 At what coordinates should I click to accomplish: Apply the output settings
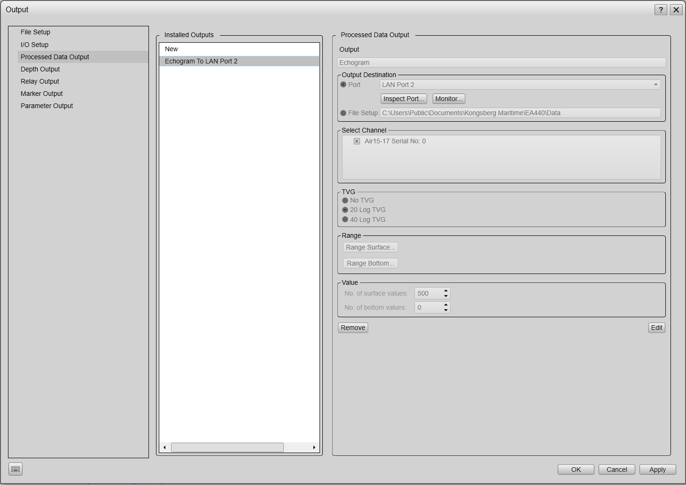[x=657, y=469]
